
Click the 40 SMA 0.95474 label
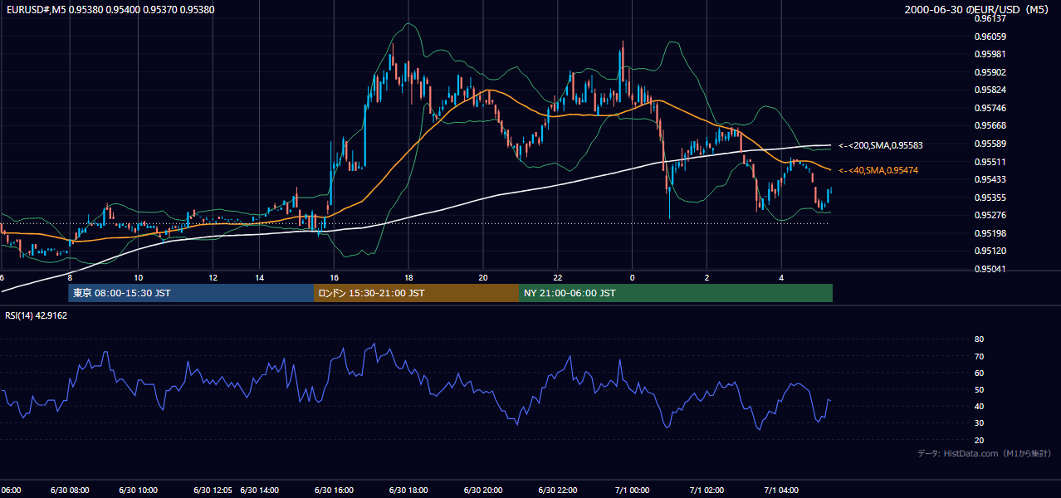pos(878,170)
